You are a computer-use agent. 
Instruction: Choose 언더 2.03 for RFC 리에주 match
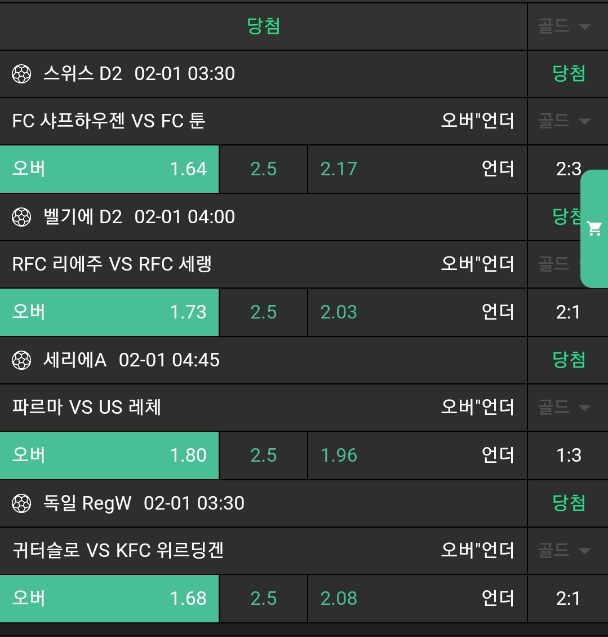[417, 312]
